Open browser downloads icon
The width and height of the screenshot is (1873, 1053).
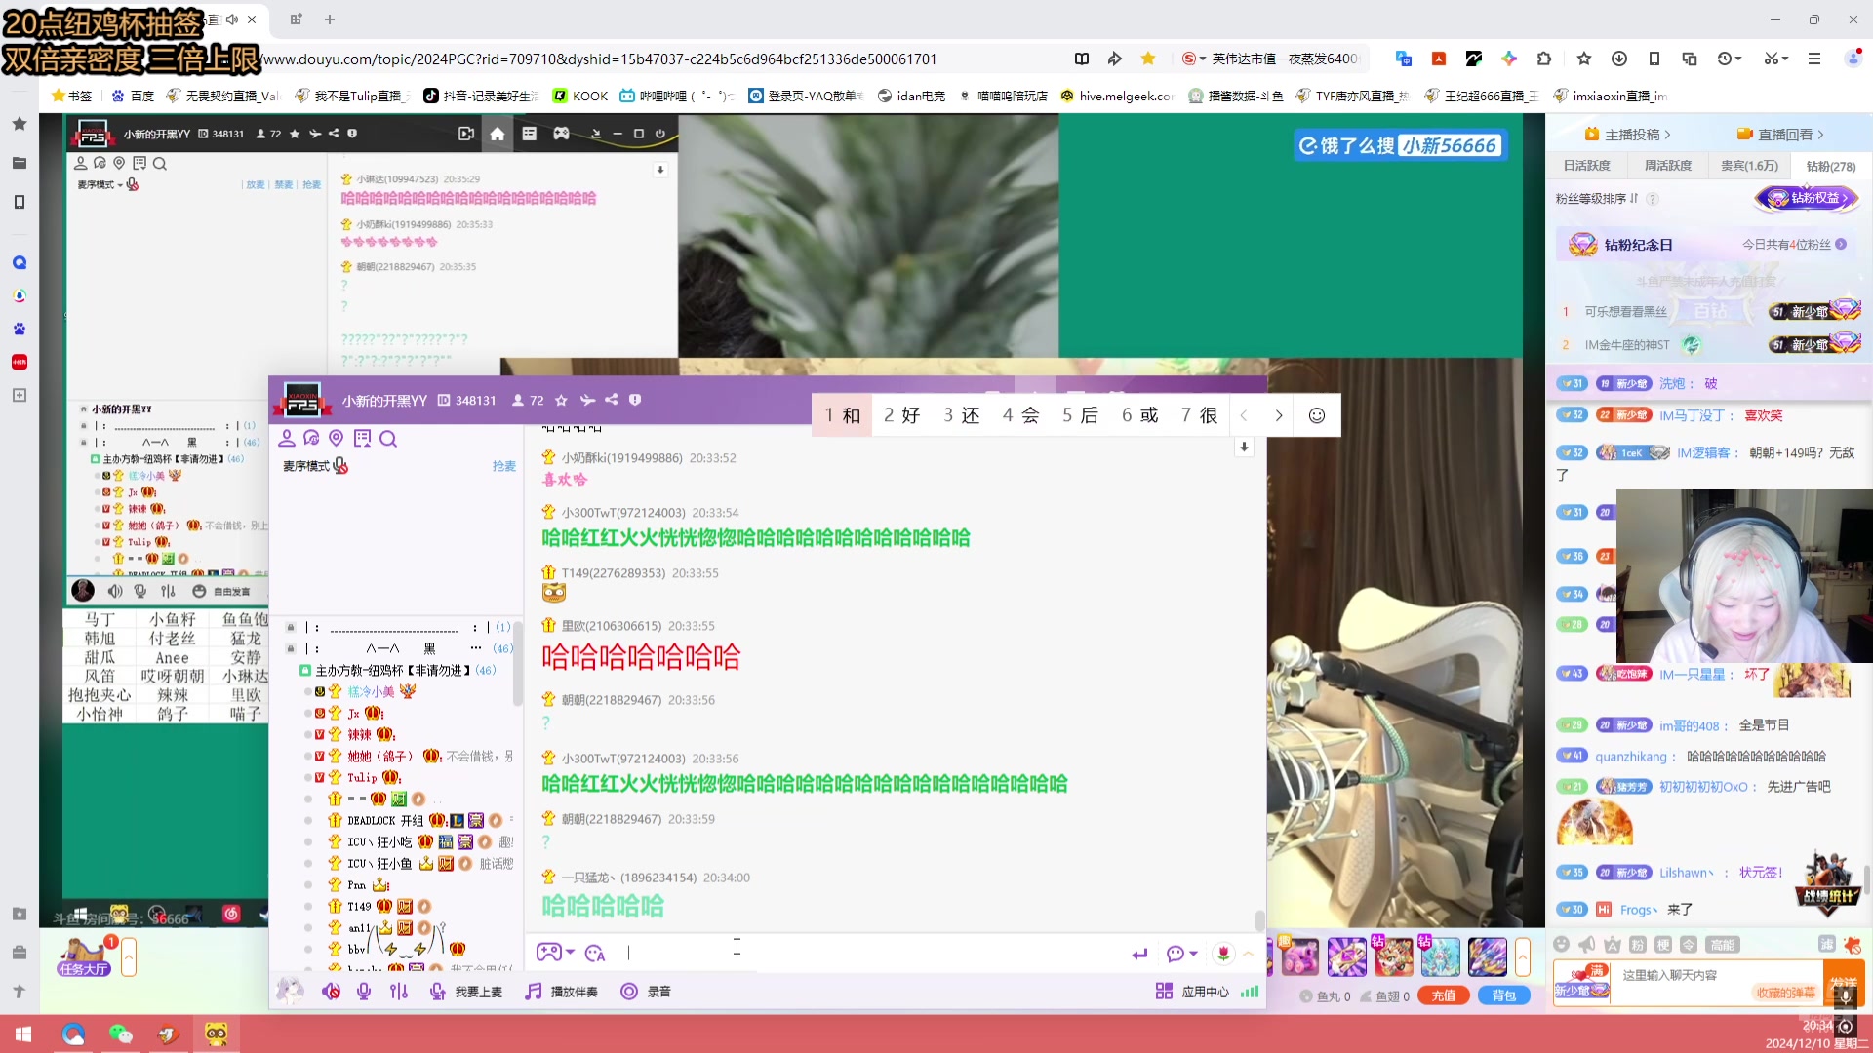click(1618, 58)
